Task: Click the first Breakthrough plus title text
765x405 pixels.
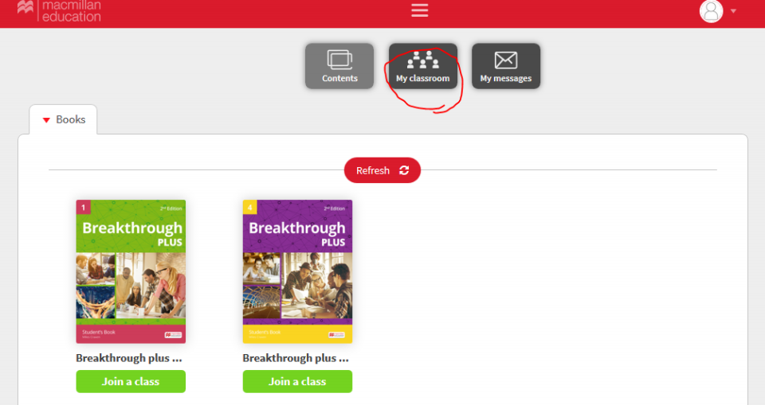Action: pos(129,358)
